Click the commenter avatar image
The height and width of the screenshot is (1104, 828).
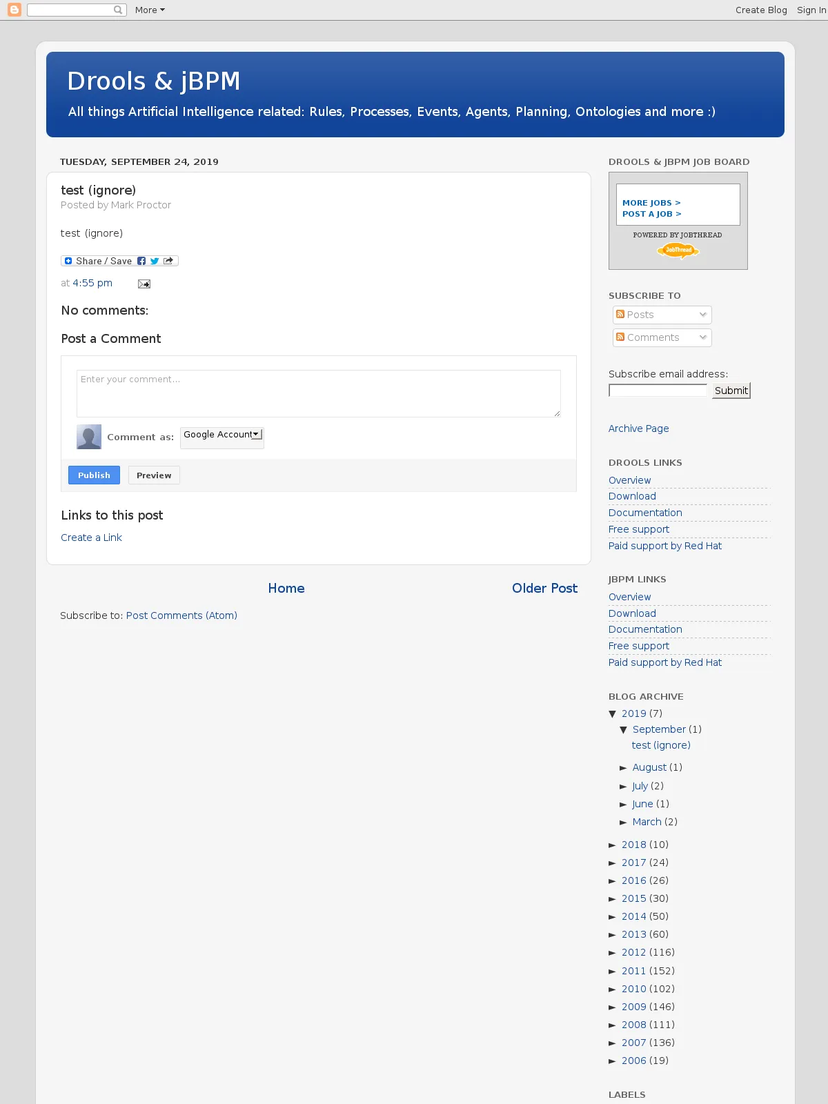[x=89, y=437]
